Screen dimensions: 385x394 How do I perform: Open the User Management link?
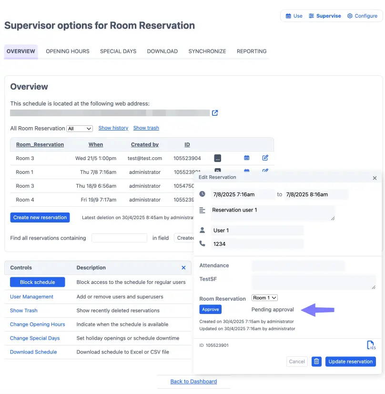(x=31, y=297)
